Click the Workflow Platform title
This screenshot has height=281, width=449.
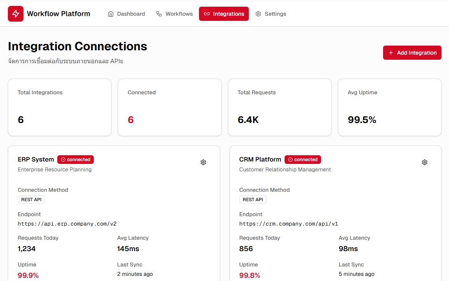58,14
